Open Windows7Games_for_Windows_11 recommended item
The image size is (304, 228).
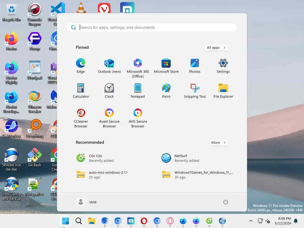coord(197,175)
